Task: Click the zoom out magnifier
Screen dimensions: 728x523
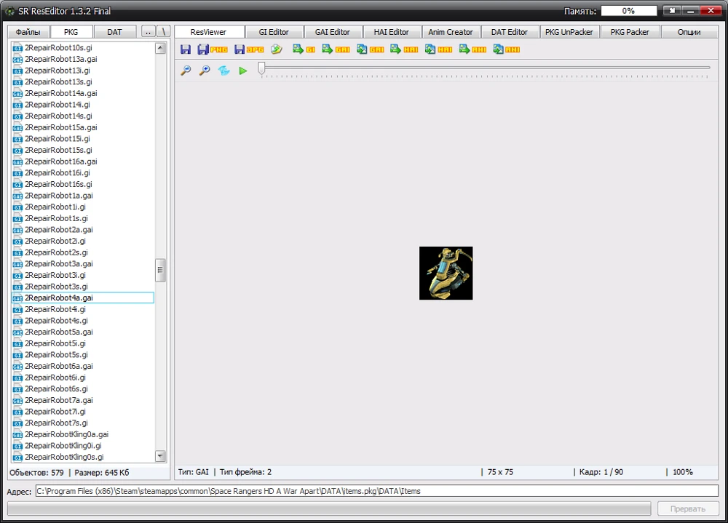Action: 186,71
